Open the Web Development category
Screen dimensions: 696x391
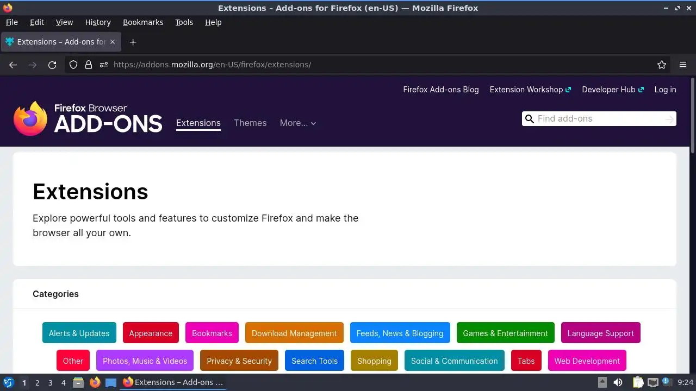click(x=587, y=361)
